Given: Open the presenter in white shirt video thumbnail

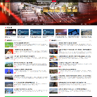Looking at the screenshot, I should tap(11, 32).
